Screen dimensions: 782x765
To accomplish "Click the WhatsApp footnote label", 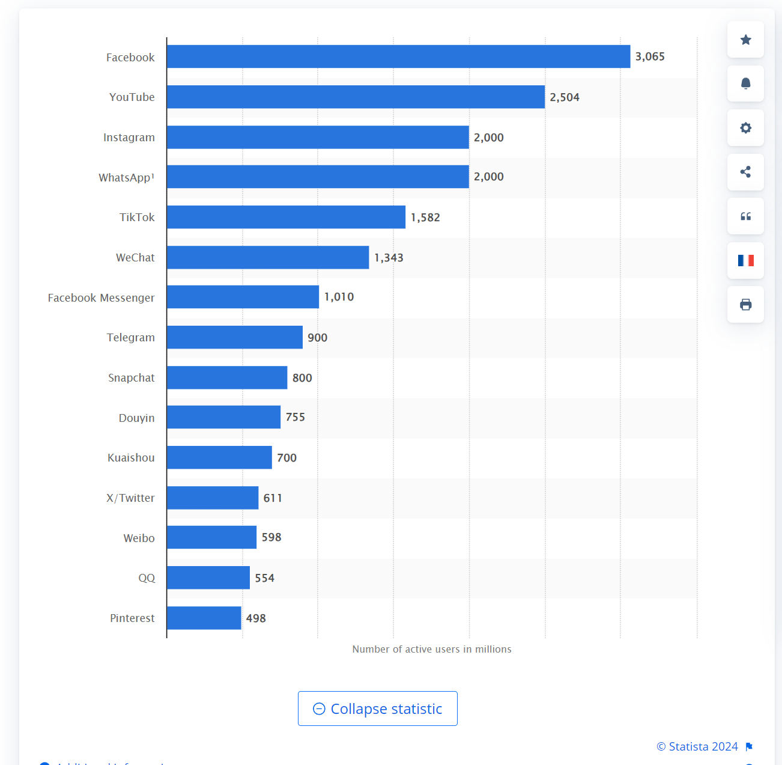I will click(x=127, y=177).
